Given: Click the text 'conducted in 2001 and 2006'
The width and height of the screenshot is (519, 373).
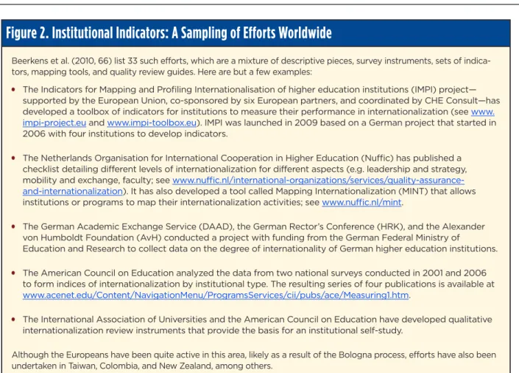Looking at the screenshot, I should tap(426, 273).
